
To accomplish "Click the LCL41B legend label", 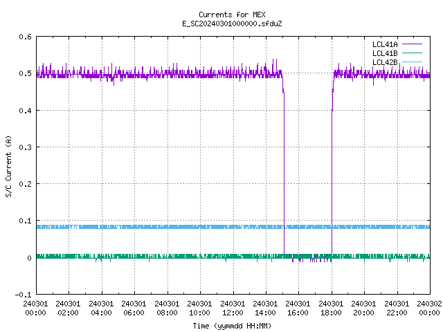I will click(385, 53).
